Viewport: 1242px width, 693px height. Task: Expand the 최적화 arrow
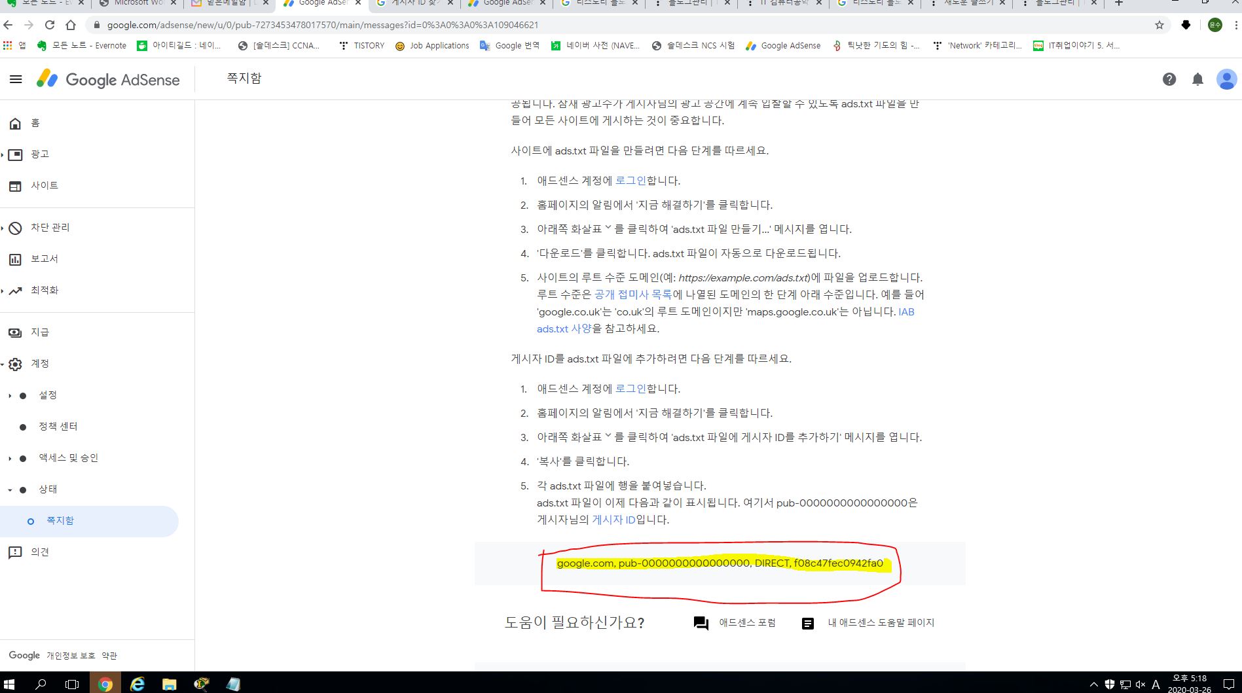tap(3, 291)
